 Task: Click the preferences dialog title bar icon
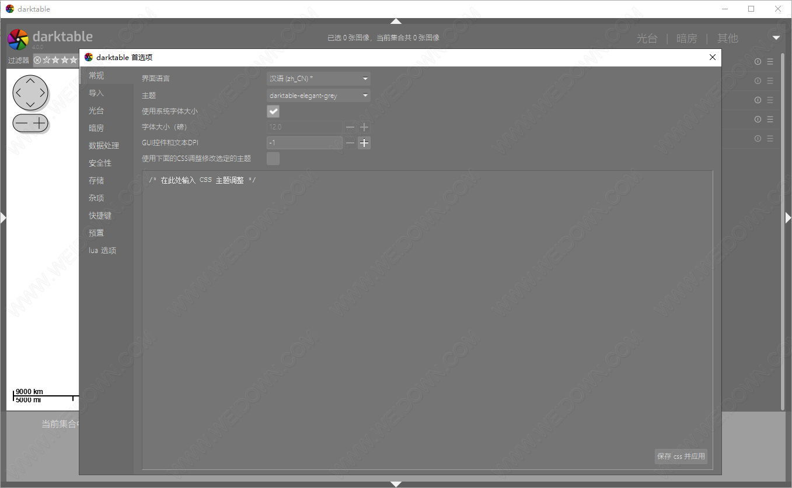89,57
